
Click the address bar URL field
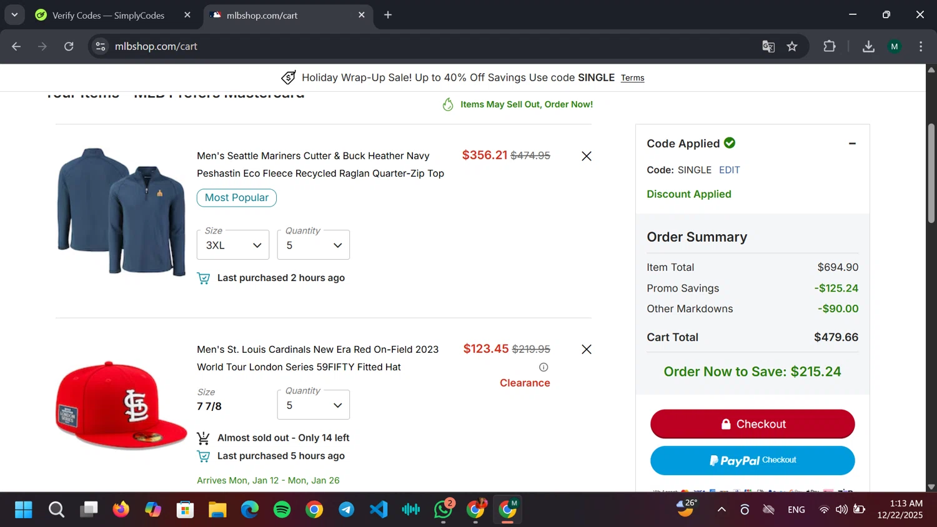pos(431,46)
